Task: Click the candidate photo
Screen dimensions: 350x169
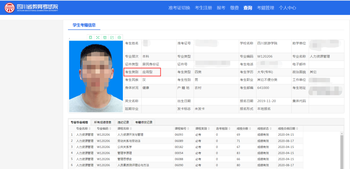Action: coord(96,76)
